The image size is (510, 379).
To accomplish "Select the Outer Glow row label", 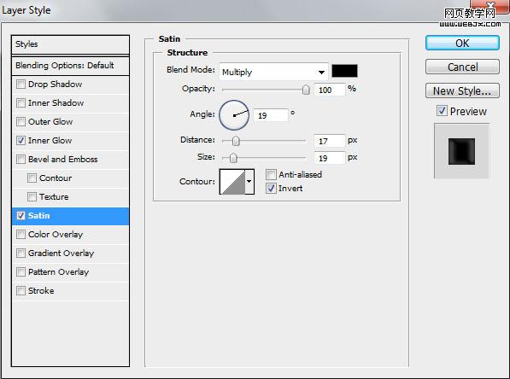I will coord(50,122).
